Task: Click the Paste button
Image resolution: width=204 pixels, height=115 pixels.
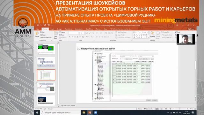Action: [37, 34]
